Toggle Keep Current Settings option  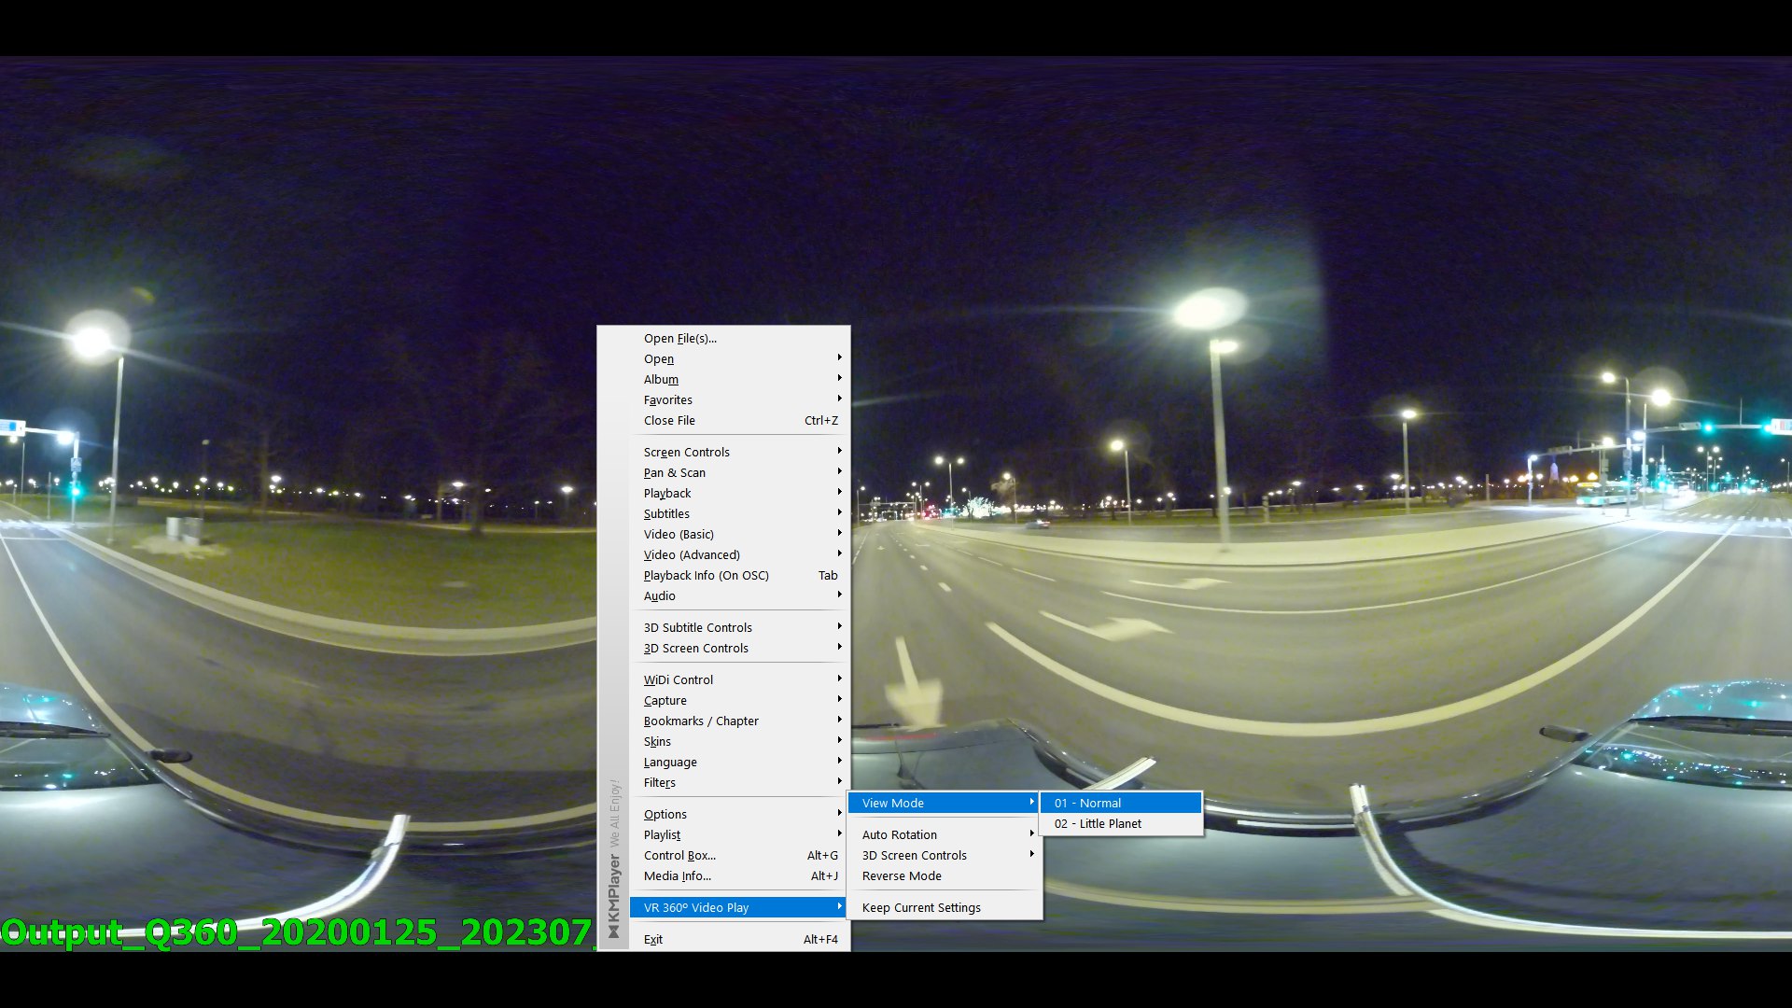coord(945,907)
